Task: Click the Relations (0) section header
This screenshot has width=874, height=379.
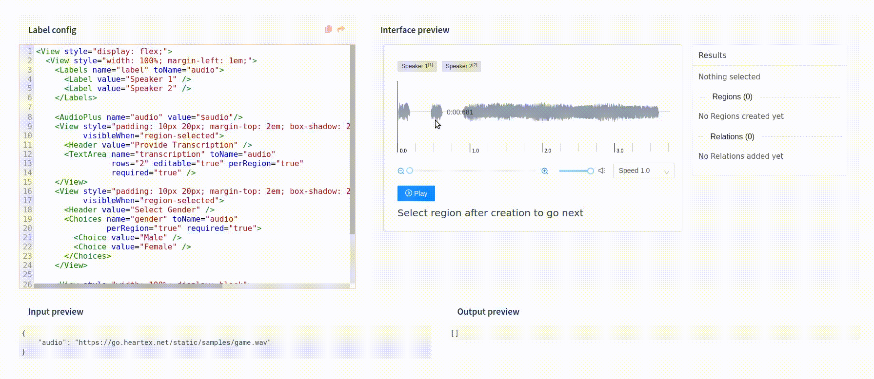Action: point(732,136)
